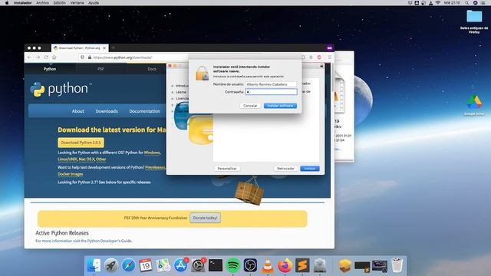Click the Wi-Fi status icon

coord(438,3)
